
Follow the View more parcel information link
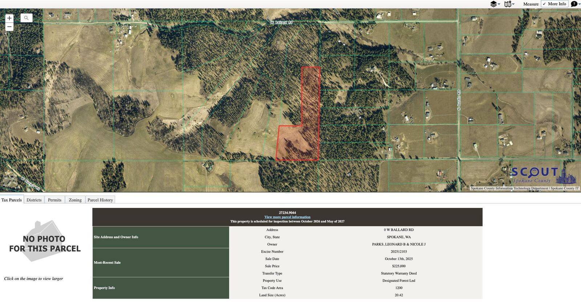pos(287,217)
